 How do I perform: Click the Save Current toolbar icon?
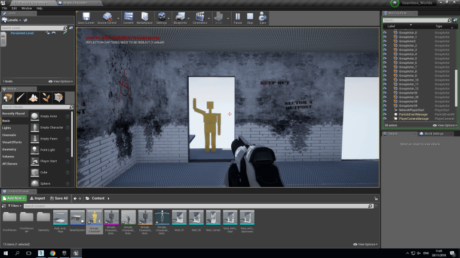pos(86,18)
